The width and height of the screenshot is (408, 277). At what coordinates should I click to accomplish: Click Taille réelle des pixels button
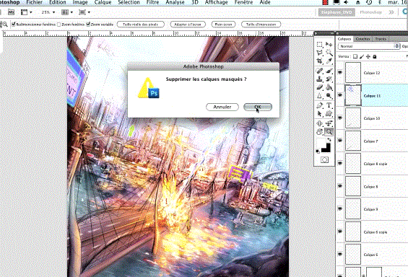(x=141, y=25)
